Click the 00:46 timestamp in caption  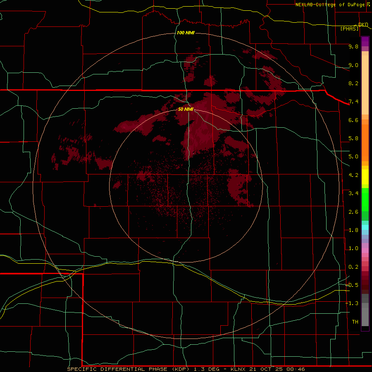[x=296, y=369]
